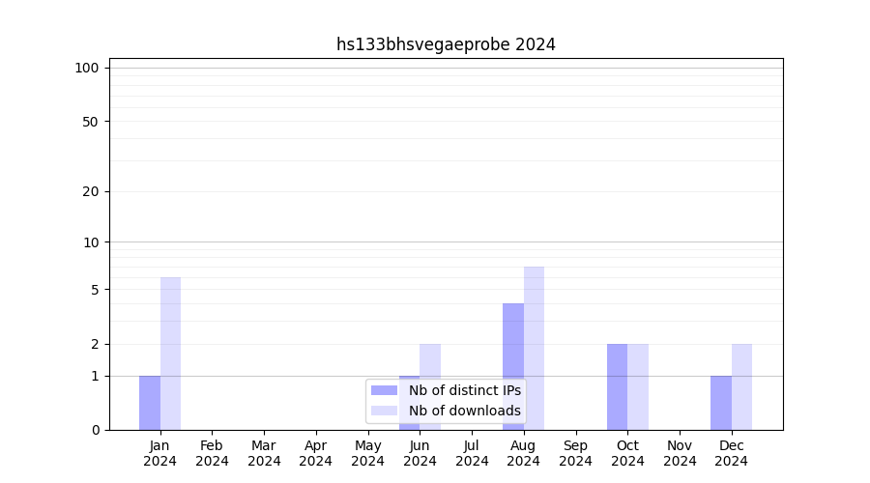Click the December distinct IPs bar
The width and height of the screenshot is (870, 483).
721,403
